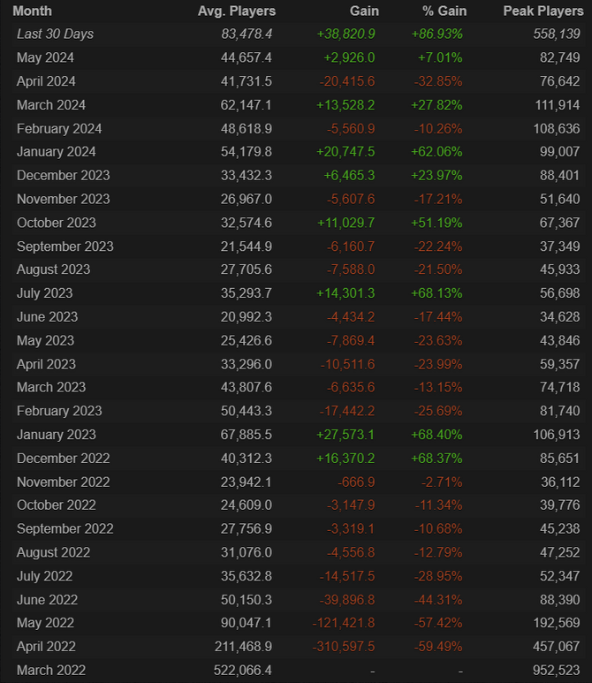
Task: Click the Gain column header
Action: (364, 11)
